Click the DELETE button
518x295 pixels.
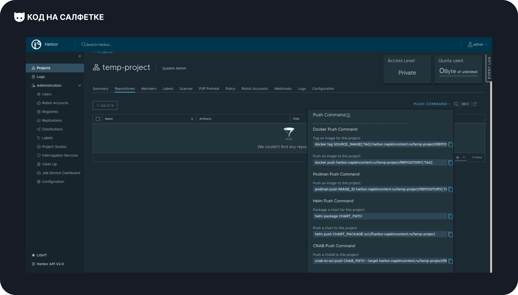[x=105, y=105]
